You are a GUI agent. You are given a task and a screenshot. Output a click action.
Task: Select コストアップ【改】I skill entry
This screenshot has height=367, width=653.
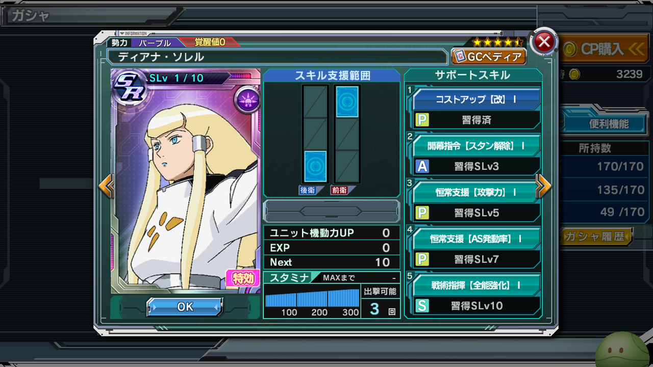pos(476,100)
